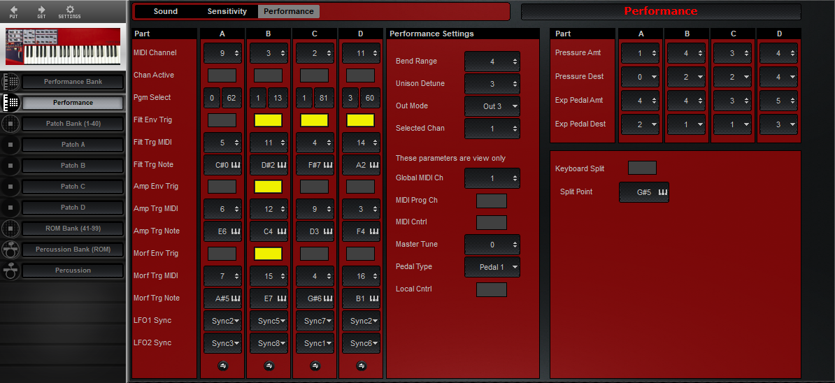
Task: Toggle the Keyboard Split switch
Action: [x=642, y=168]
